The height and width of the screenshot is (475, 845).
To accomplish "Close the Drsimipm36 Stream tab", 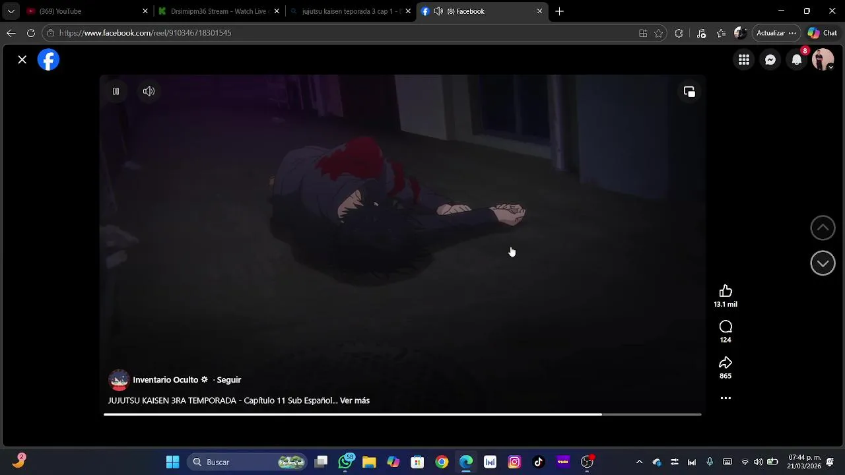I will [277, 11].
